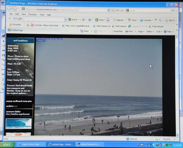The width and height of the screenshot is (183, 148).
Task: Open the Tools menu in menu bar
Action: click(x=42, y=15)
